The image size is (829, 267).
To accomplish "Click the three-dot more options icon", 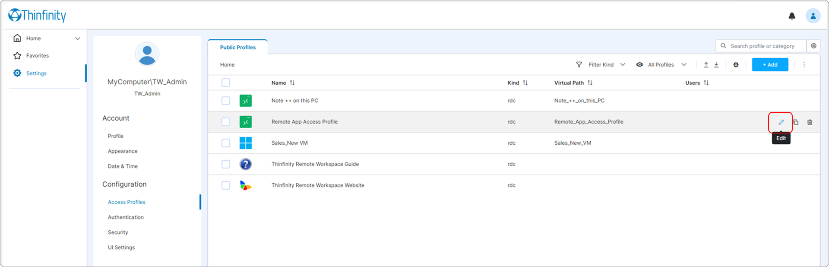I will 804,65.
